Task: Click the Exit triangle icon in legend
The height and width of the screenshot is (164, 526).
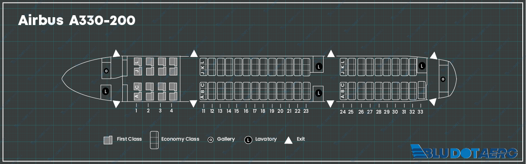Action: tap(289, 140)
